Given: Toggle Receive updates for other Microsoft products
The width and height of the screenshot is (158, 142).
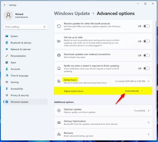Looking at the screenshot, I should click(147, 26).
